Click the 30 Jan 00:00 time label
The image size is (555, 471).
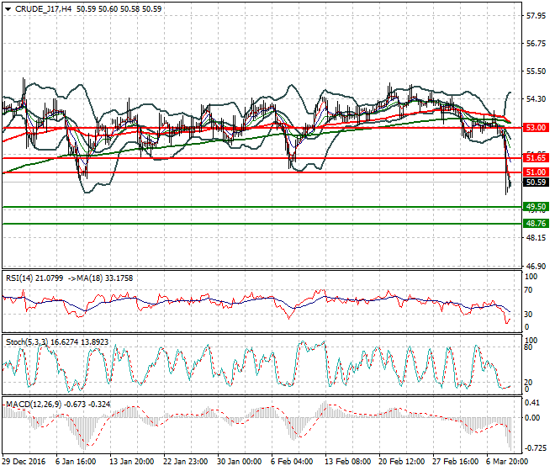tap(239, 462)
